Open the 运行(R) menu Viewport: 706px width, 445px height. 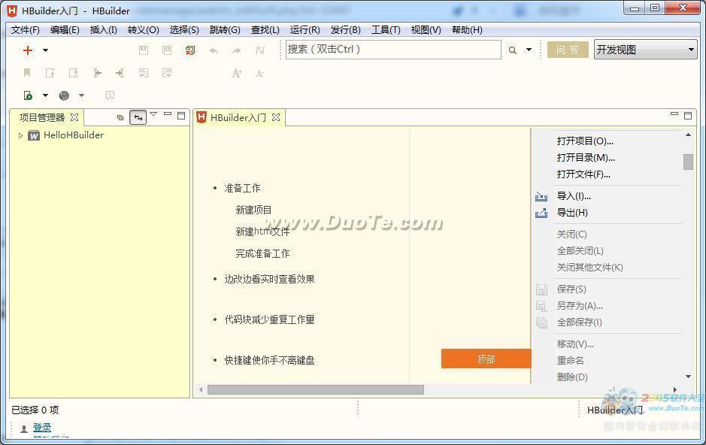tap(305, 30)
